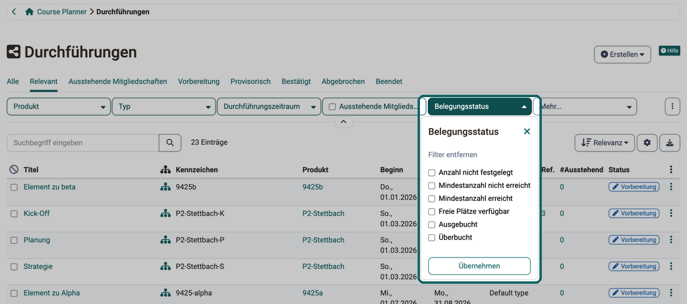
Task: Open the Mehr... filter dropdown
Action: click(585, 106)
